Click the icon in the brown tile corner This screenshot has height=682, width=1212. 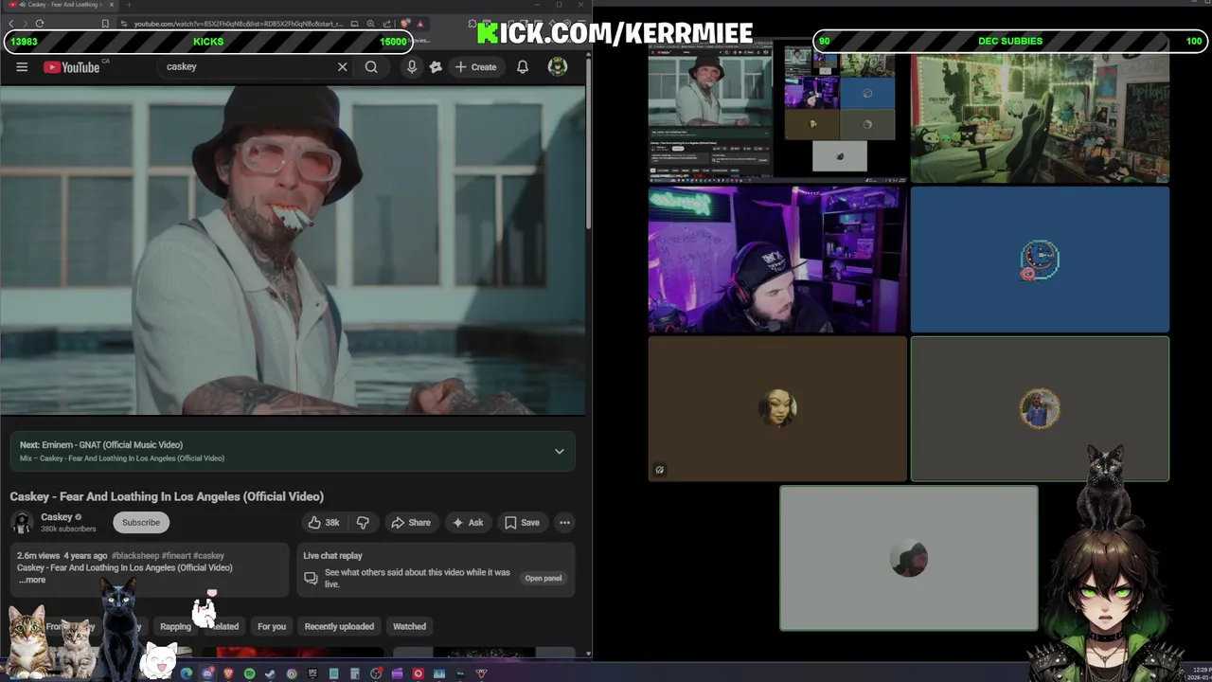tap(660, 469)
